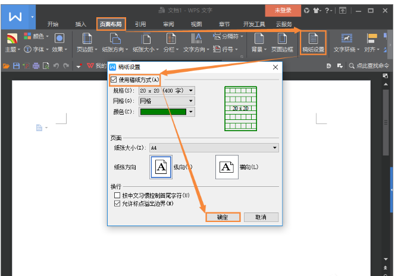Open the 页边距 page margins icon
This screenshot has height=276, width=401.
point(87,39)
